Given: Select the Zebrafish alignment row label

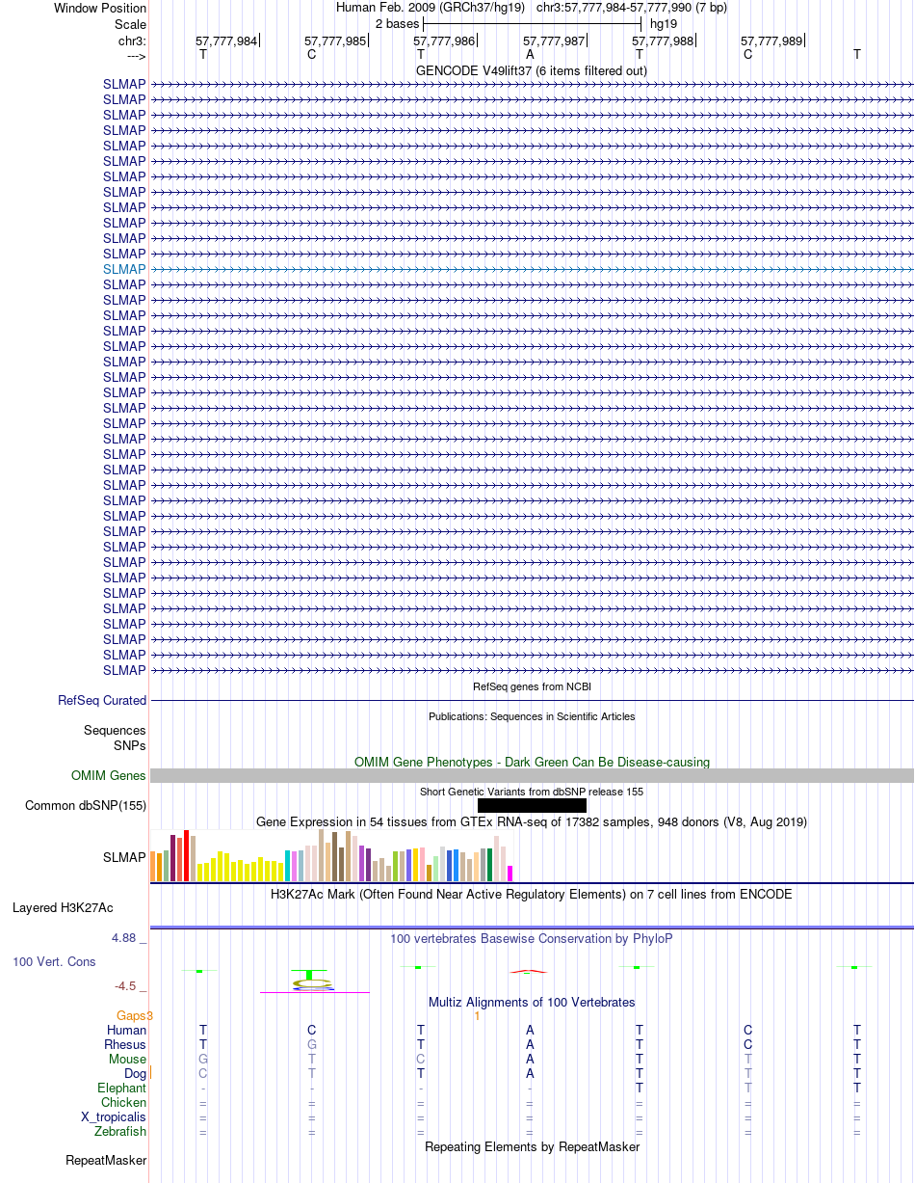Looking at the screenshot, I should pos(120,1131).
